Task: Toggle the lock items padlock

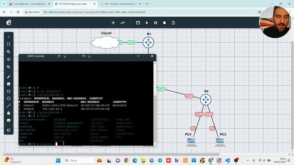Action: point(9,113)
